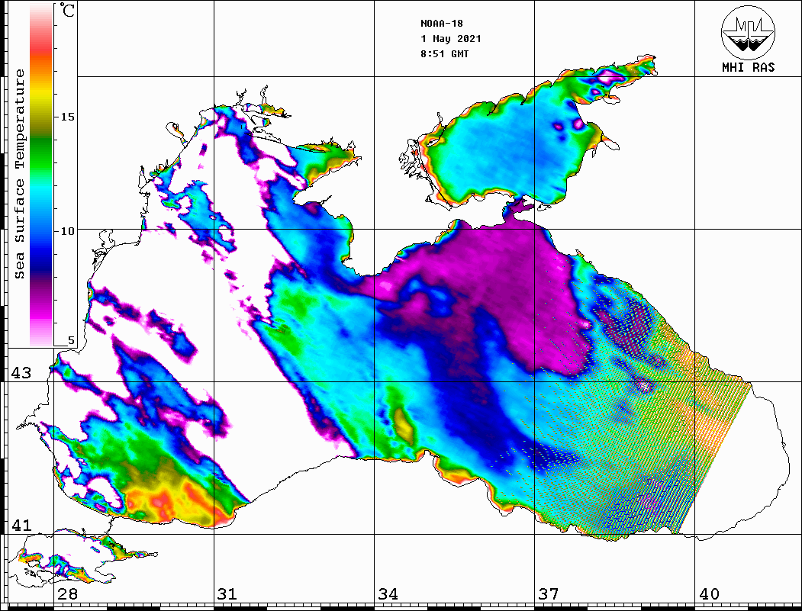Click the longitude label '37'
The height and width of the screenshot is (611, 802).
tap(549, 594)
